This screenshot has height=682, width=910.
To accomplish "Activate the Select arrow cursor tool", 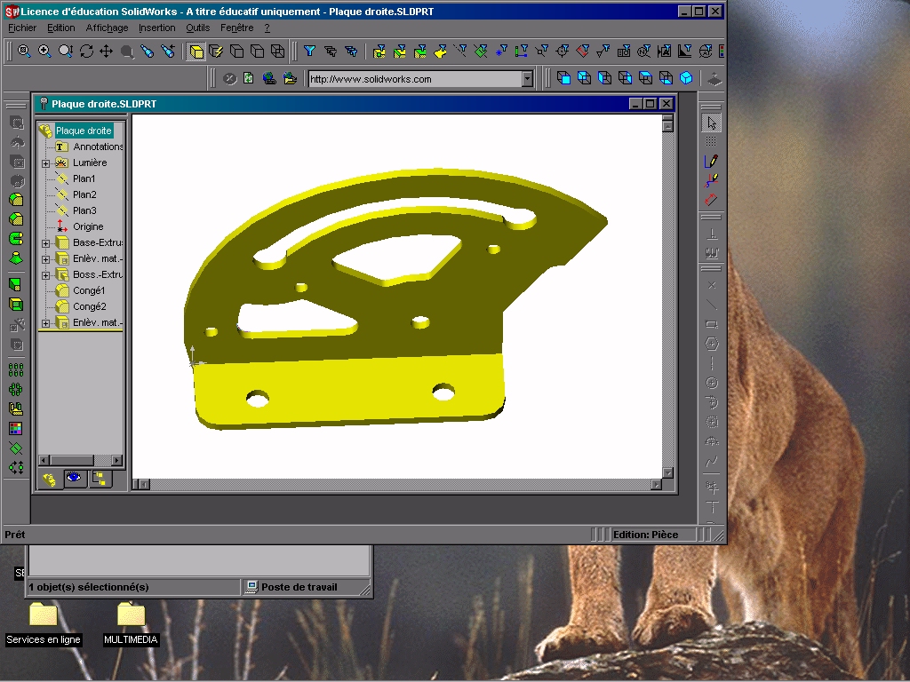I will point(711,123).
